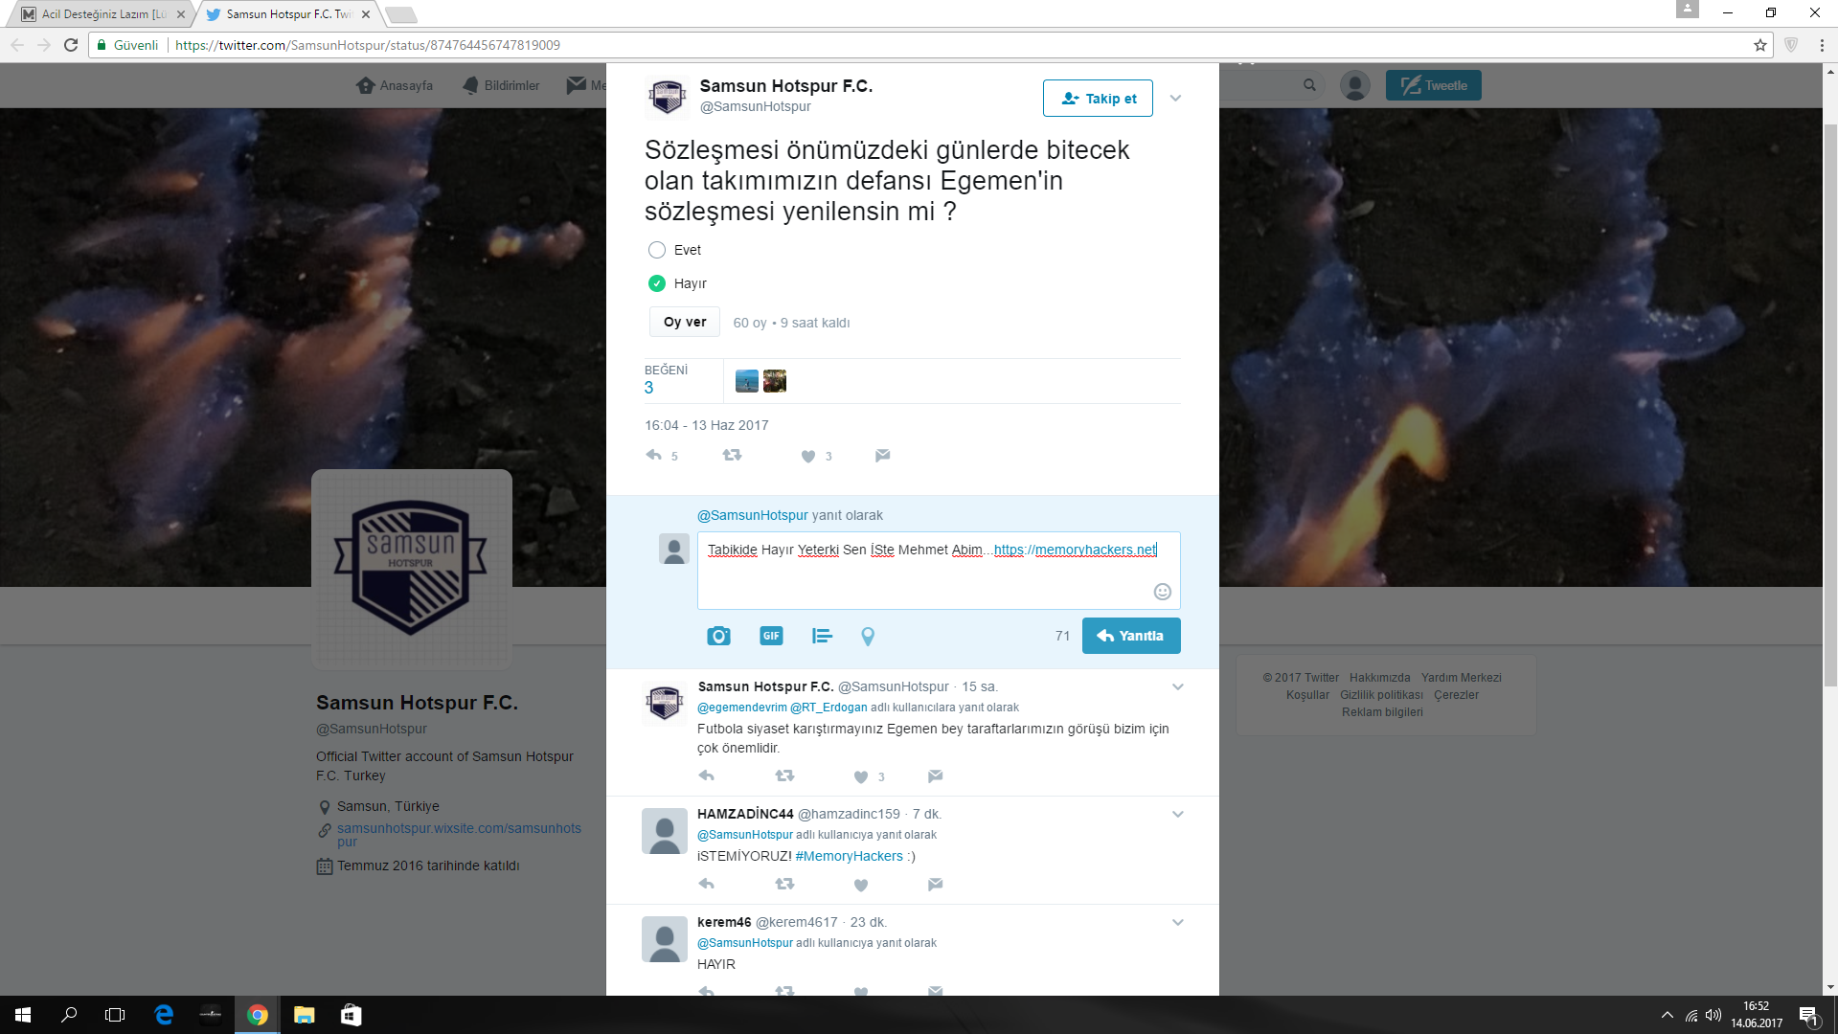Send main tweet via direct message
Screen dimensions: 1838x1034
pyautogui.click(x=883, y=456)
